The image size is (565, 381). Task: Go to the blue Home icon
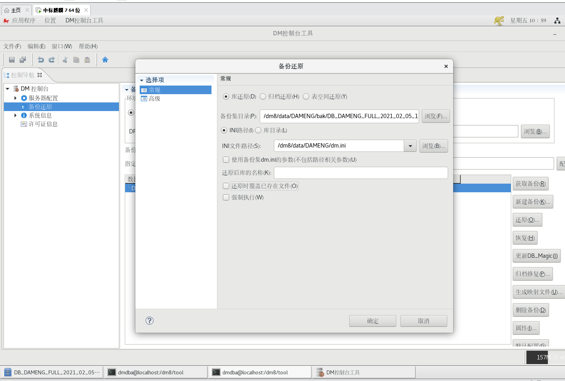pos(105,60)
